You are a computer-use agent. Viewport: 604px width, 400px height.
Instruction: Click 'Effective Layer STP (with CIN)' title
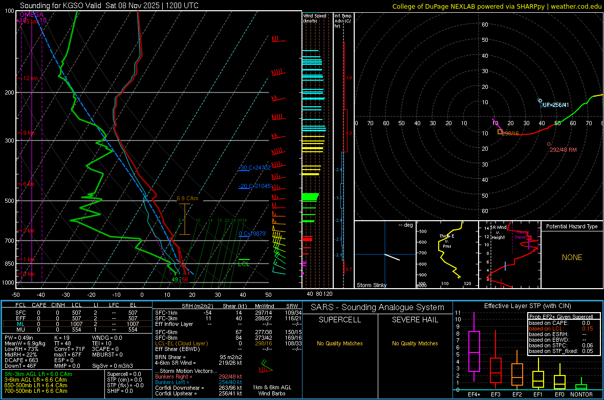pyautogui.click(x=527, y=306)
